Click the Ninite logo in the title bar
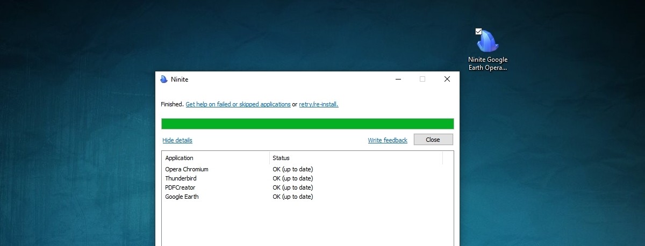Image resolution: width=645 pixels, height=246 pixels. coord(164,79)
